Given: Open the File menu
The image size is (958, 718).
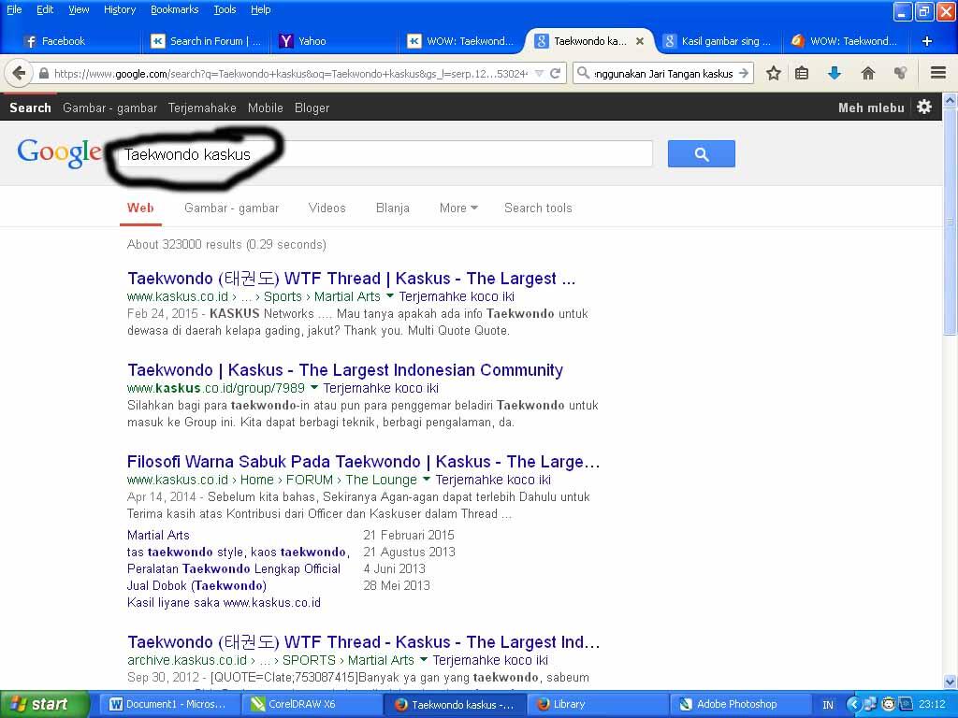Looking at the screenshot, I should 14,9.
